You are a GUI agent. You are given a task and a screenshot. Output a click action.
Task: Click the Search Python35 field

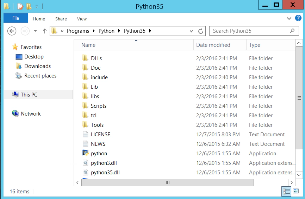(x=254, y=31)
